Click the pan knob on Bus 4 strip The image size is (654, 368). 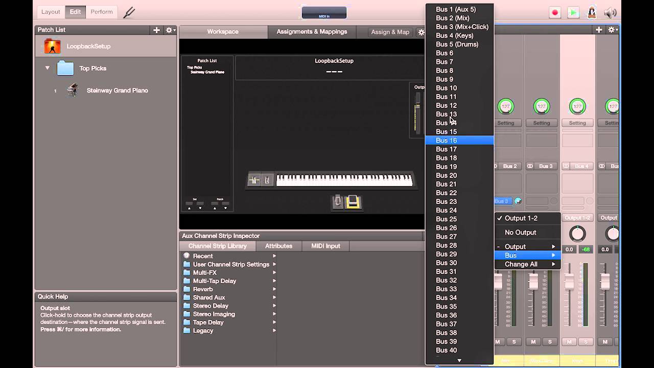[x=577, y=234]
